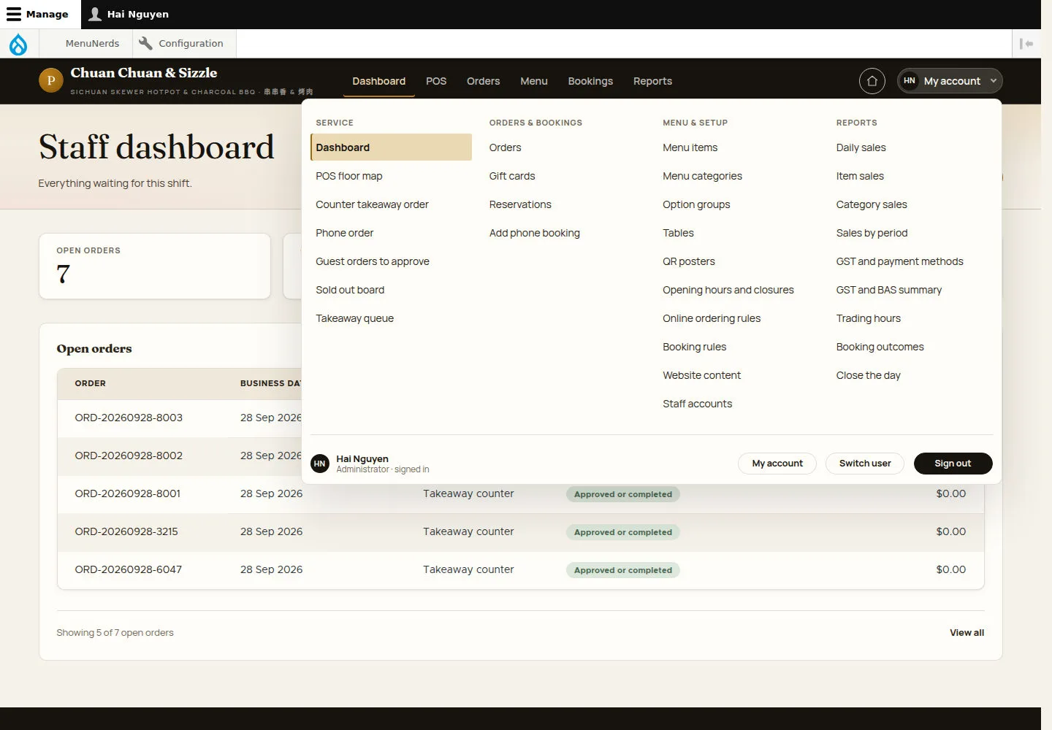
Task: Choose Add phone booking
Action: point(535,233)
